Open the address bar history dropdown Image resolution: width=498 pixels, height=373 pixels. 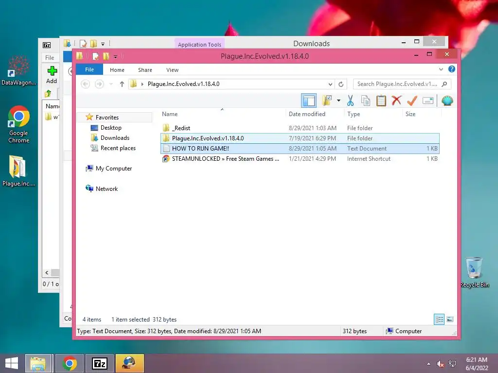pos(330,85)
